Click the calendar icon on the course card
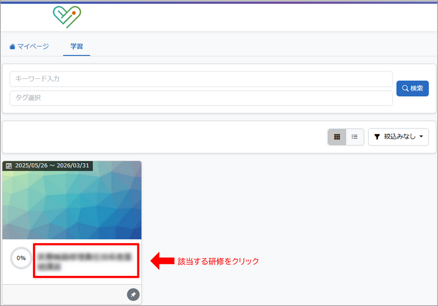Screen dimensions: 438x306 9,166
